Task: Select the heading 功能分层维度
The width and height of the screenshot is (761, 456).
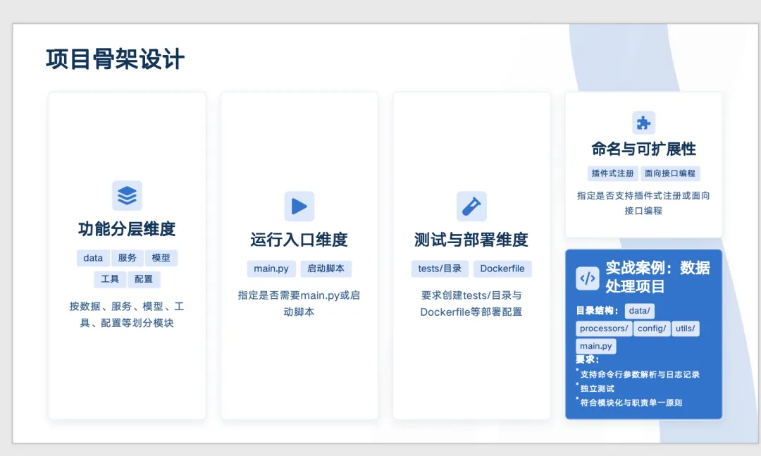Action: coord(127,229)
